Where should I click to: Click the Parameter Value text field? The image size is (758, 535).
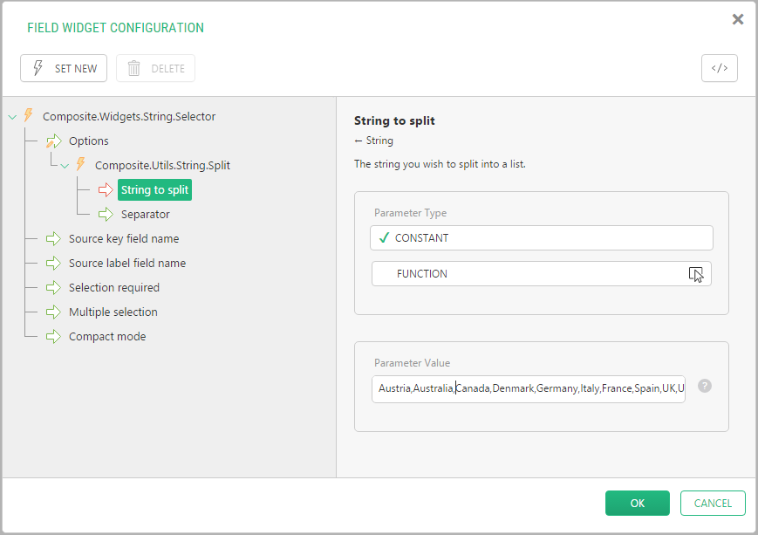[x=528, y=388]
